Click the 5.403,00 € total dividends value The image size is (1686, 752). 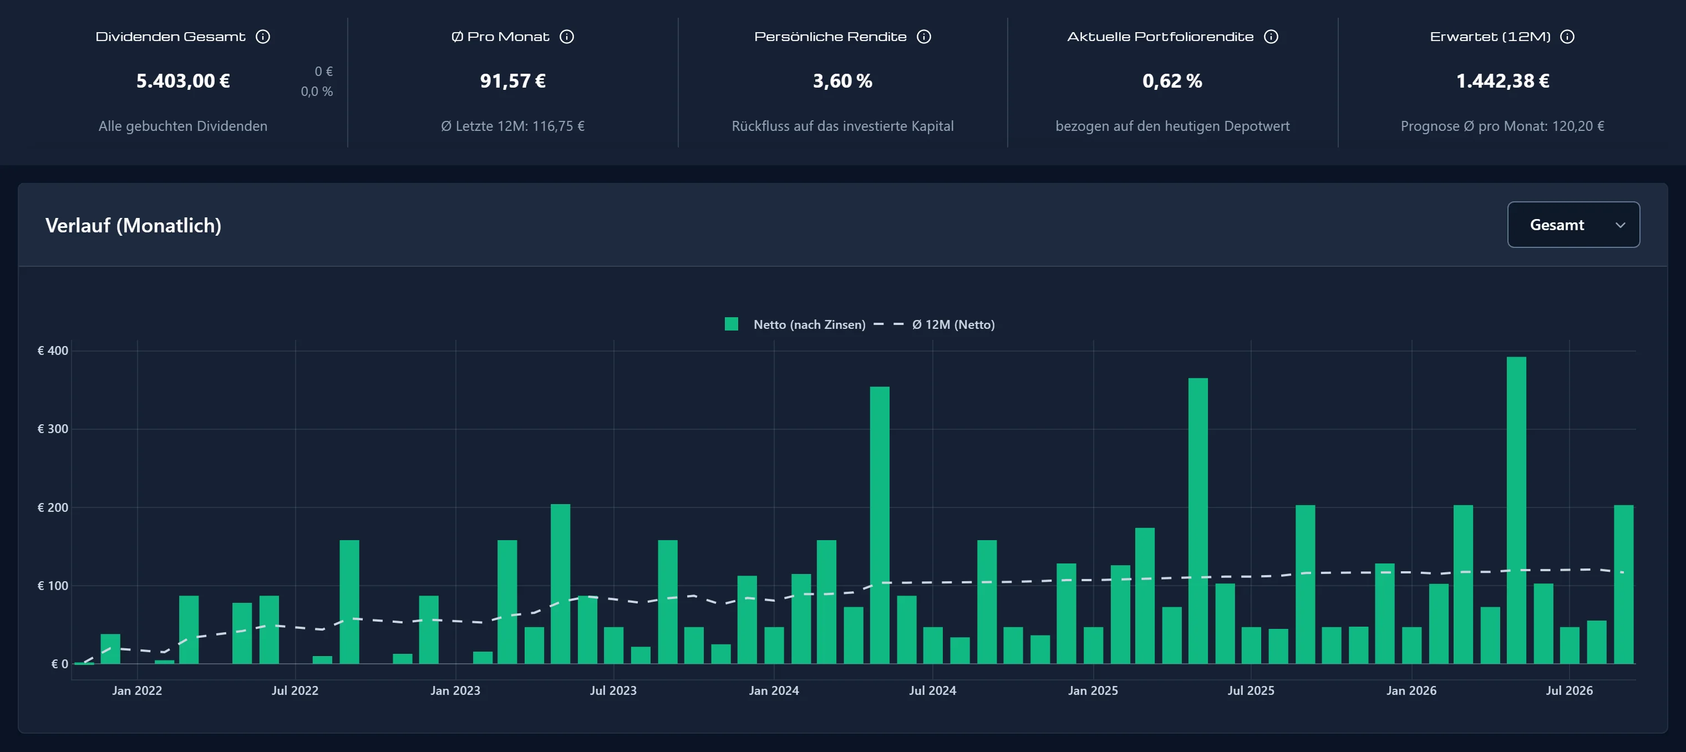[182, 80]
